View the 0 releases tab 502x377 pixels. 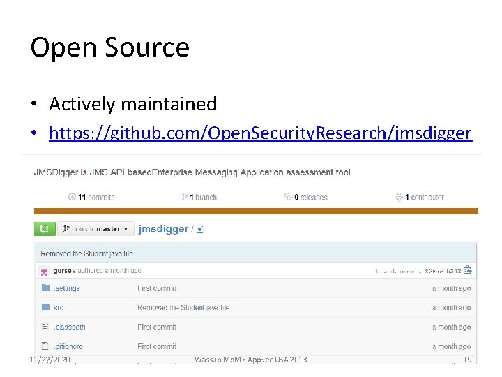tap(306, 197)
